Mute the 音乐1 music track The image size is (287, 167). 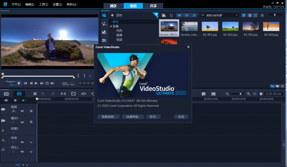(22, 152)
